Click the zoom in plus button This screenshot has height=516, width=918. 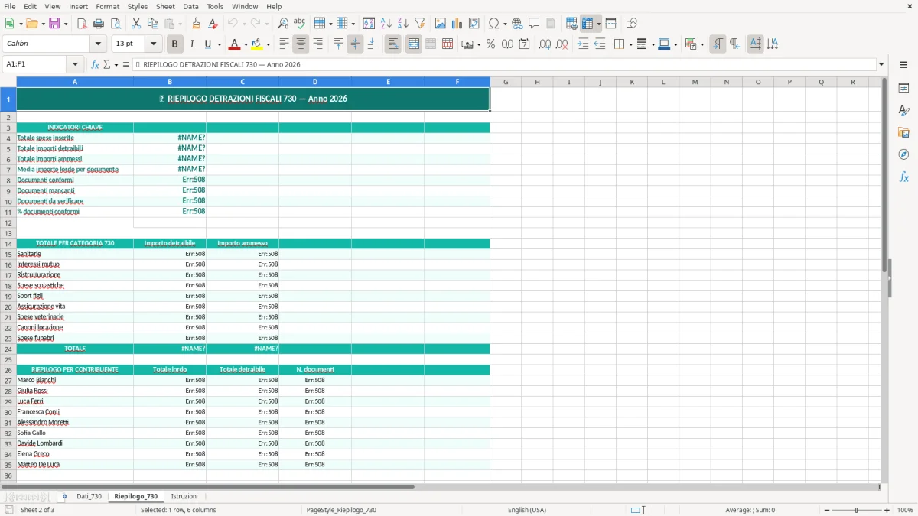coord(887,510)
